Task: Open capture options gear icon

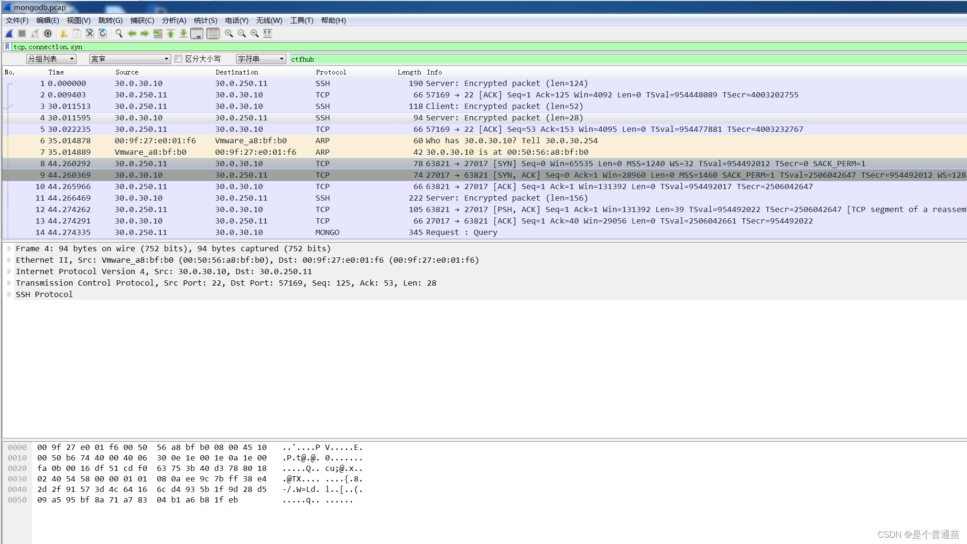Action: click(48, 33)
